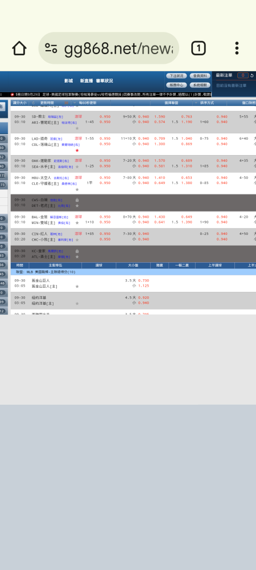
Task: Click blue pitcher link beside COL-落磯山
Action: click(70, 145)
